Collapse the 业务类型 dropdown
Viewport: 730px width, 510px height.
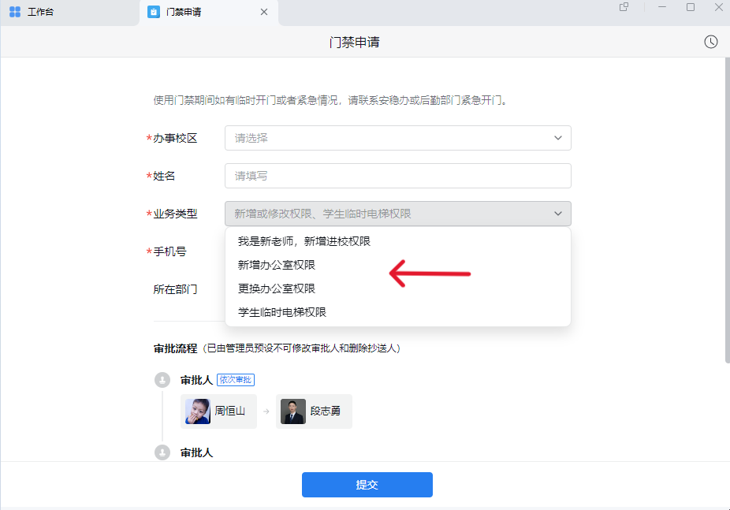coord(558,214)
